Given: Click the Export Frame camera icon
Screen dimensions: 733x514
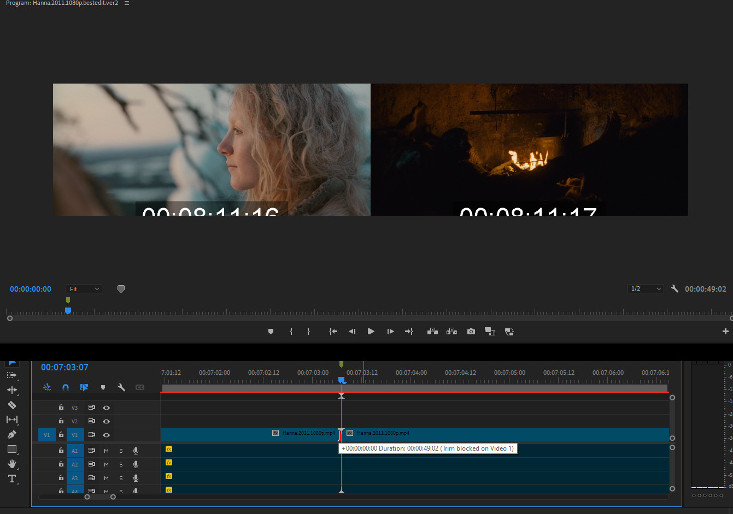Looking at the screenshot, I should pos(471,332).
